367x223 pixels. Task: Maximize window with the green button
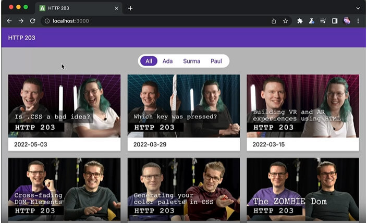click(26, 7)
